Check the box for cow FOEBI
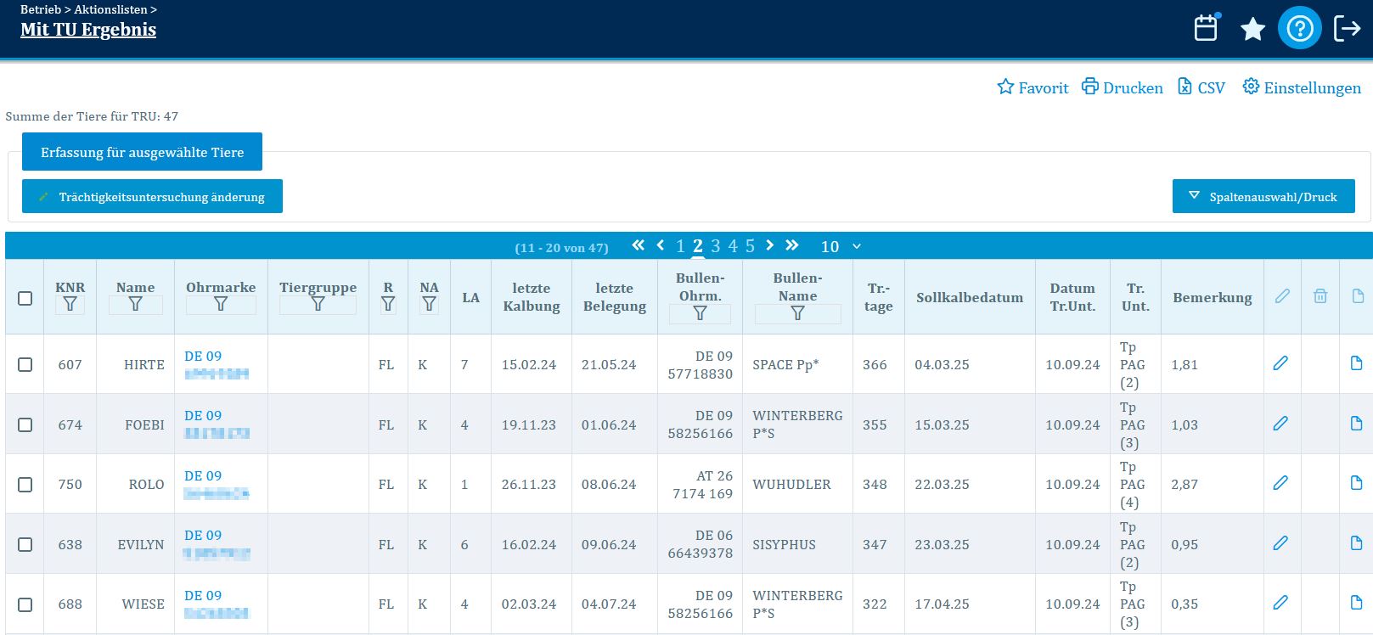Image resolution: width=1373 pixels, height=635 pixels. tap(25, 424)
